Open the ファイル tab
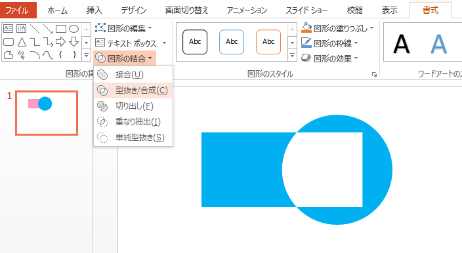Image resolution: width=462 pixels, height=253 pixels. click(18, 10)
